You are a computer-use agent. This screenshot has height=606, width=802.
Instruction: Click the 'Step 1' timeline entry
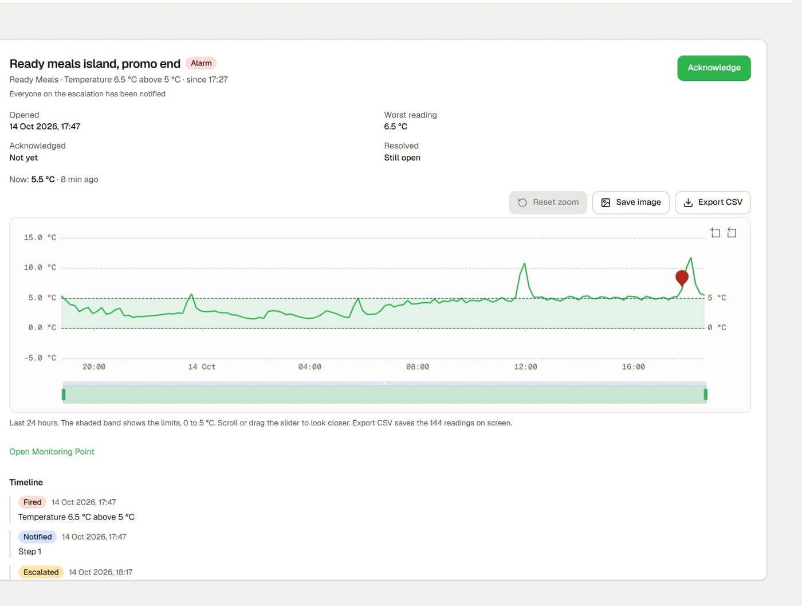pos(30,552)
